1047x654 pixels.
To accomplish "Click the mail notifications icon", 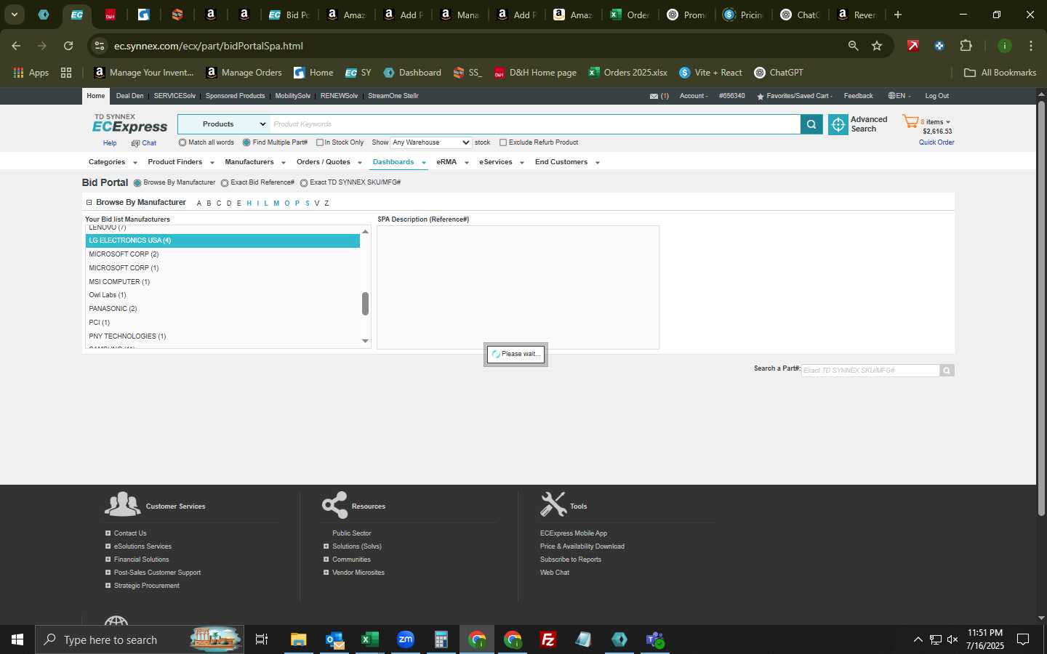I will (x=654, y=96).
